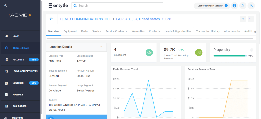Click in the Search input field
The height and width of the screenshot is (119, 261).
click(117, 6)
